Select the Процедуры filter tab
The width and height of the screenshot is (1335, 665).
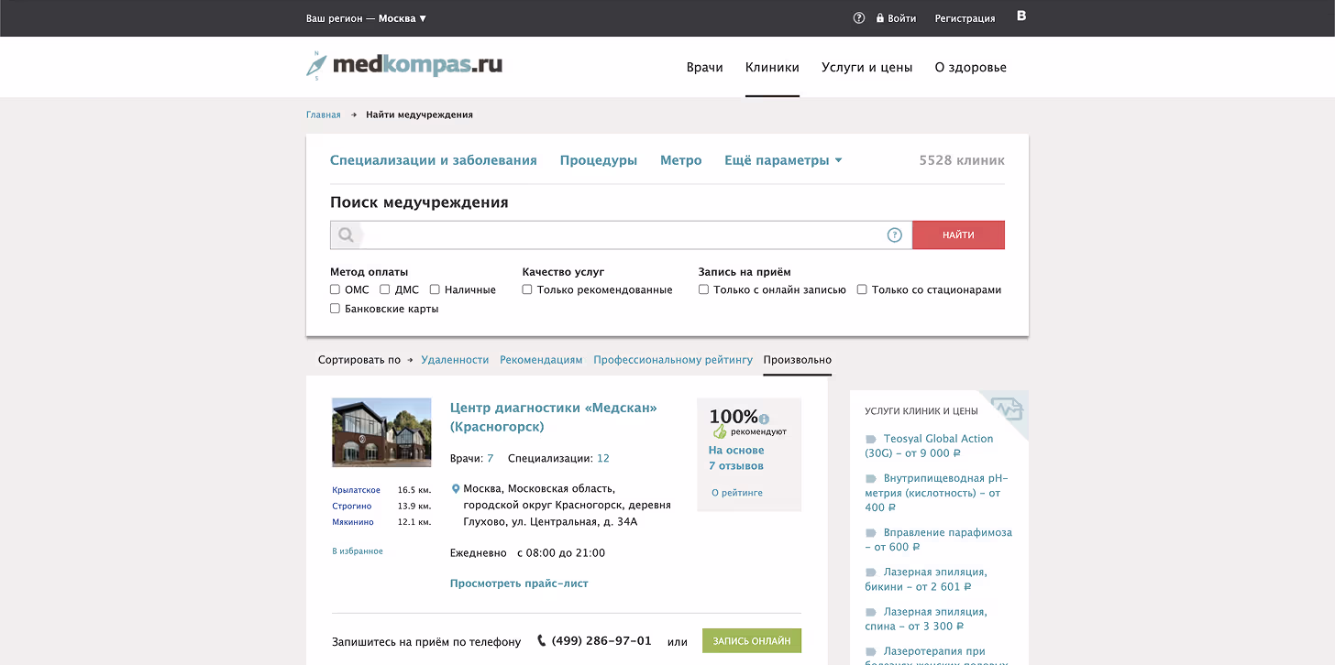click(x=599, y=160)
